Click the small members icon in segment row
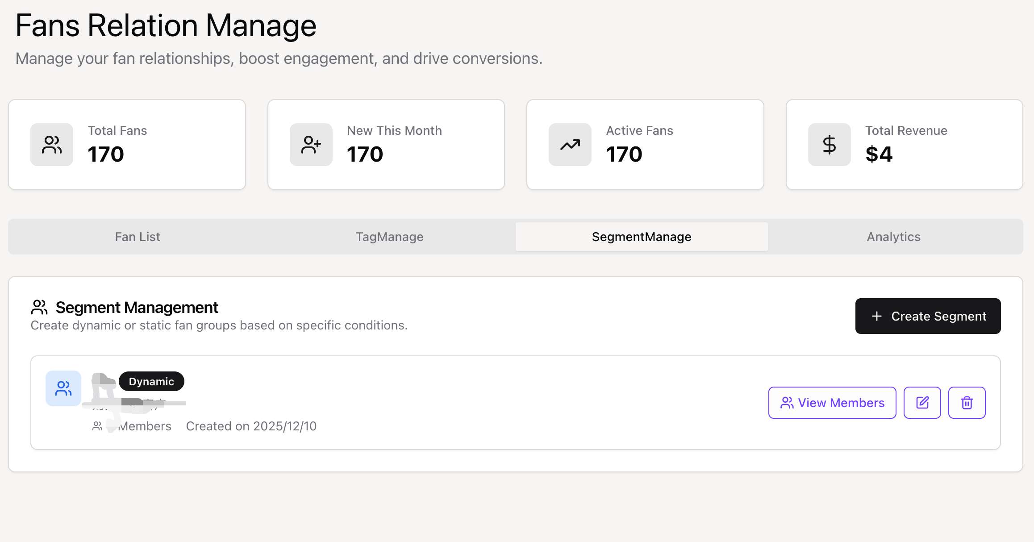Screen dimensions: 1034x542 (97, 426)
